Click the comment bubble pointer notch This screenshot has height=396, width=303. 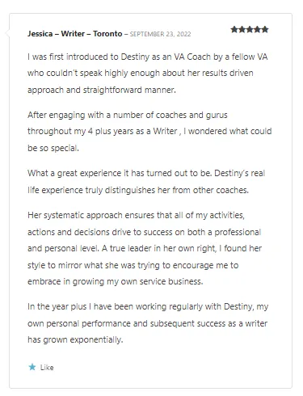coord(7,33)
